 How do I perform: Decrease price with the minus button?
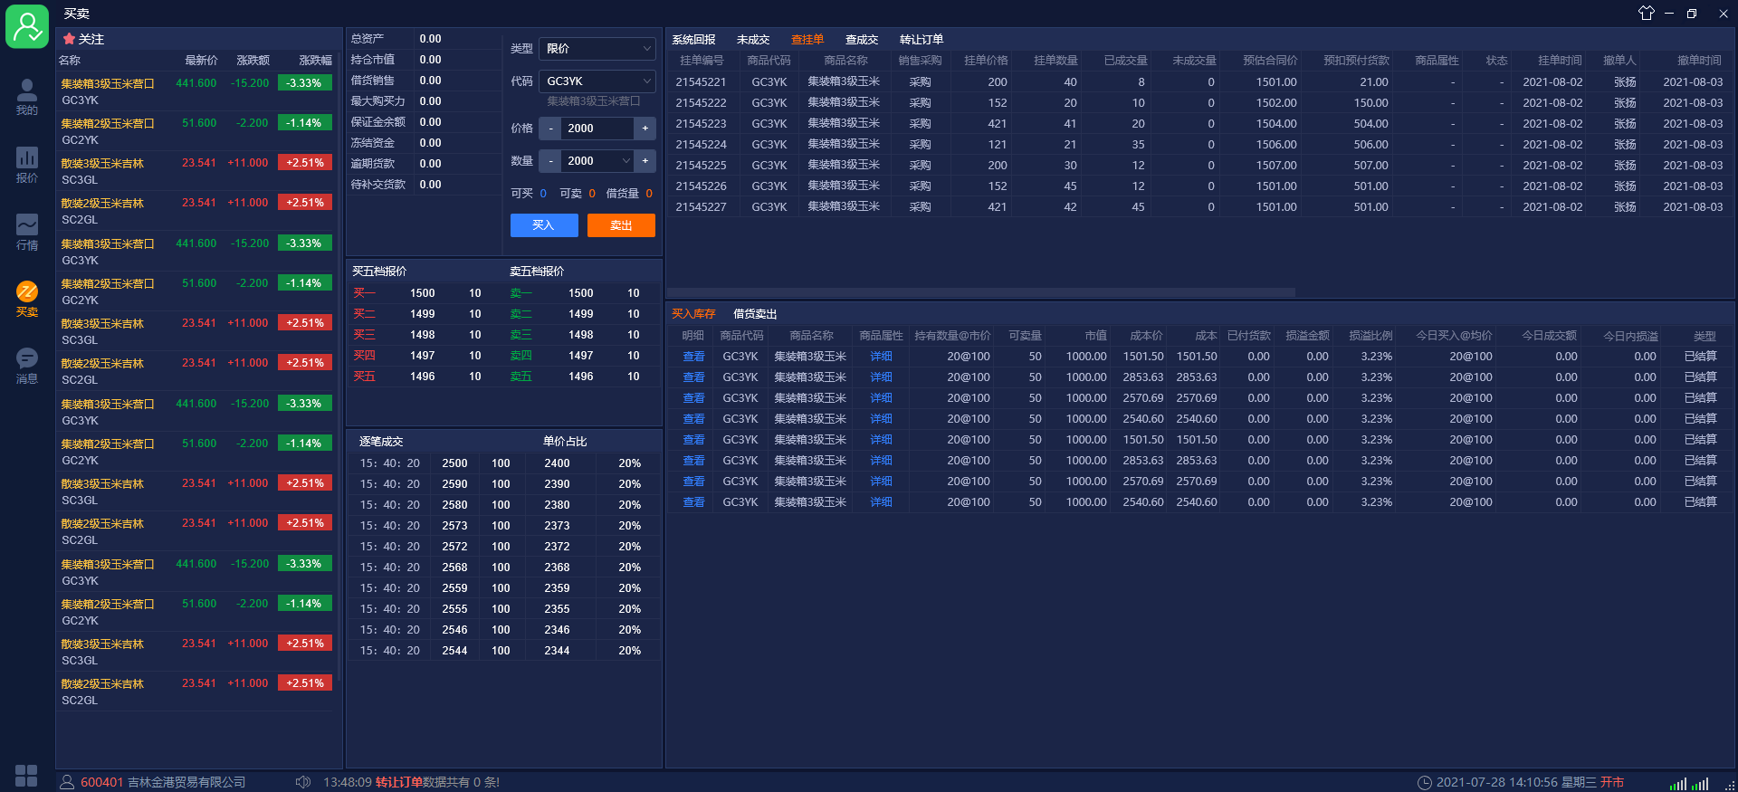point(550,129)
